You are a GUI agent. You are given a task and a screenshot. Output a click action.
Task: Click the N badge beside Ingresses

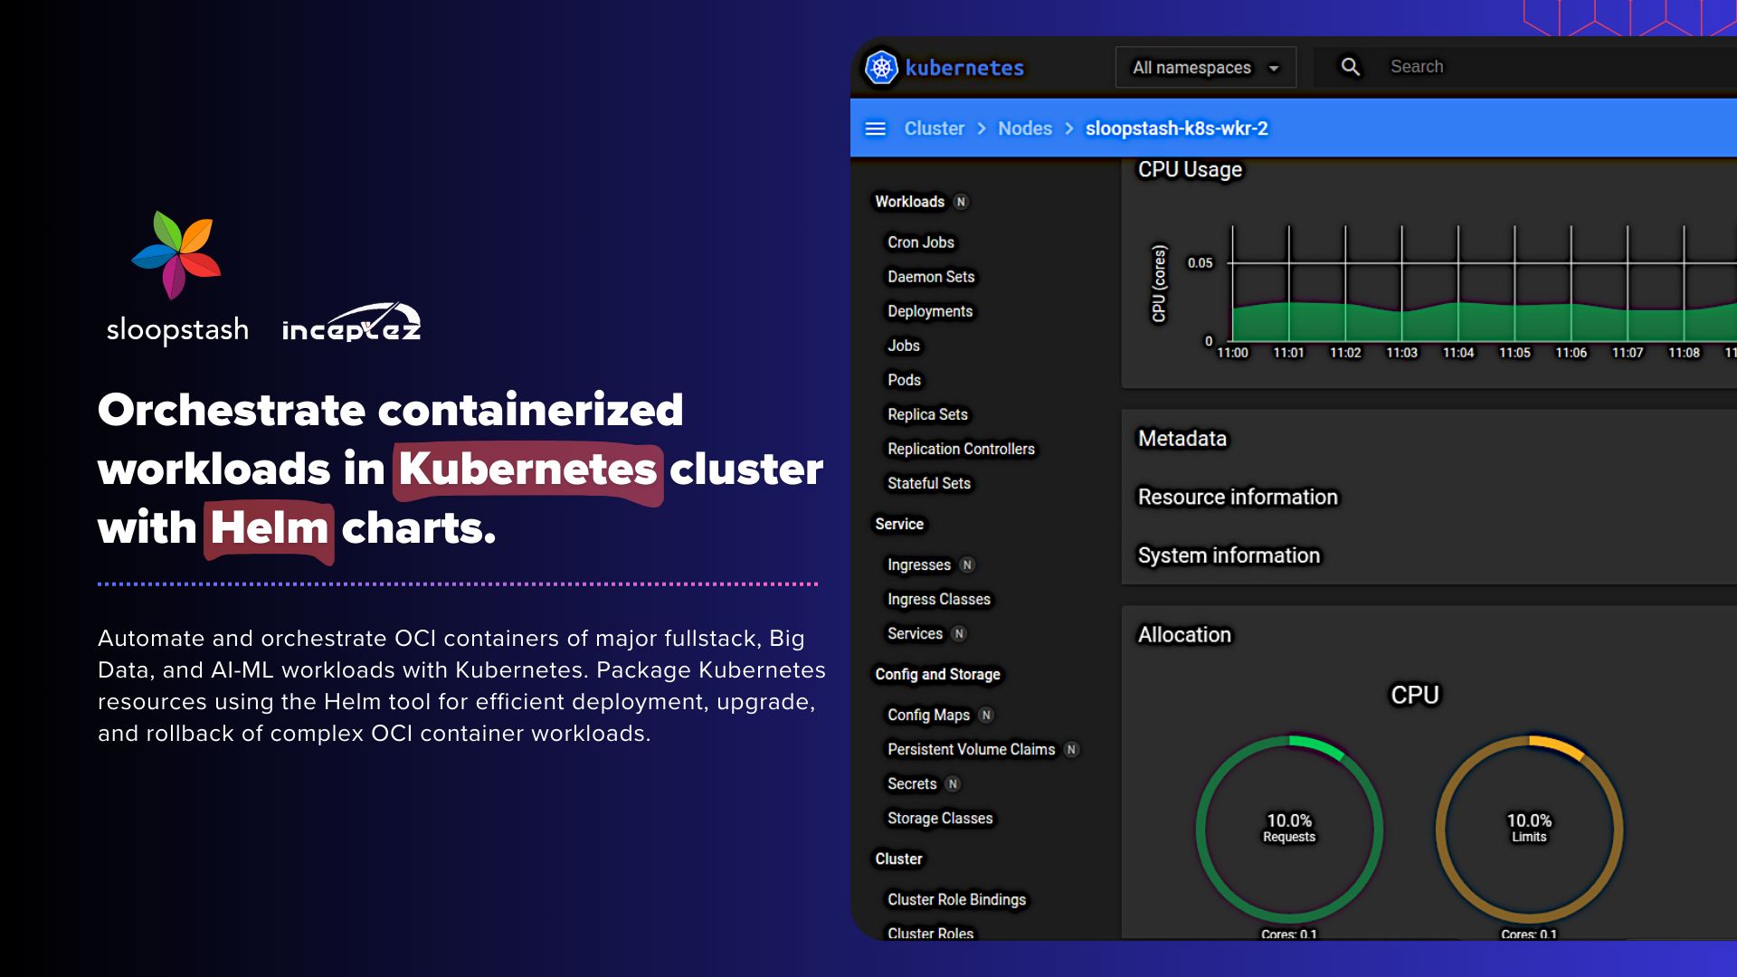coord(967,564)
